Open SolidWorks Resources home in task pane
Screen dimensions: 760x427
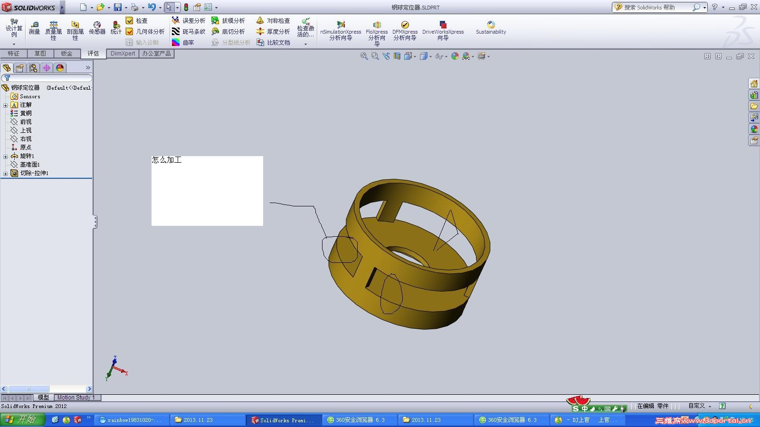click(754, 84)
